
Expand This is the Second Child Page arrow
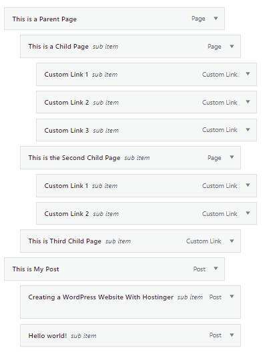coord(232,157)
